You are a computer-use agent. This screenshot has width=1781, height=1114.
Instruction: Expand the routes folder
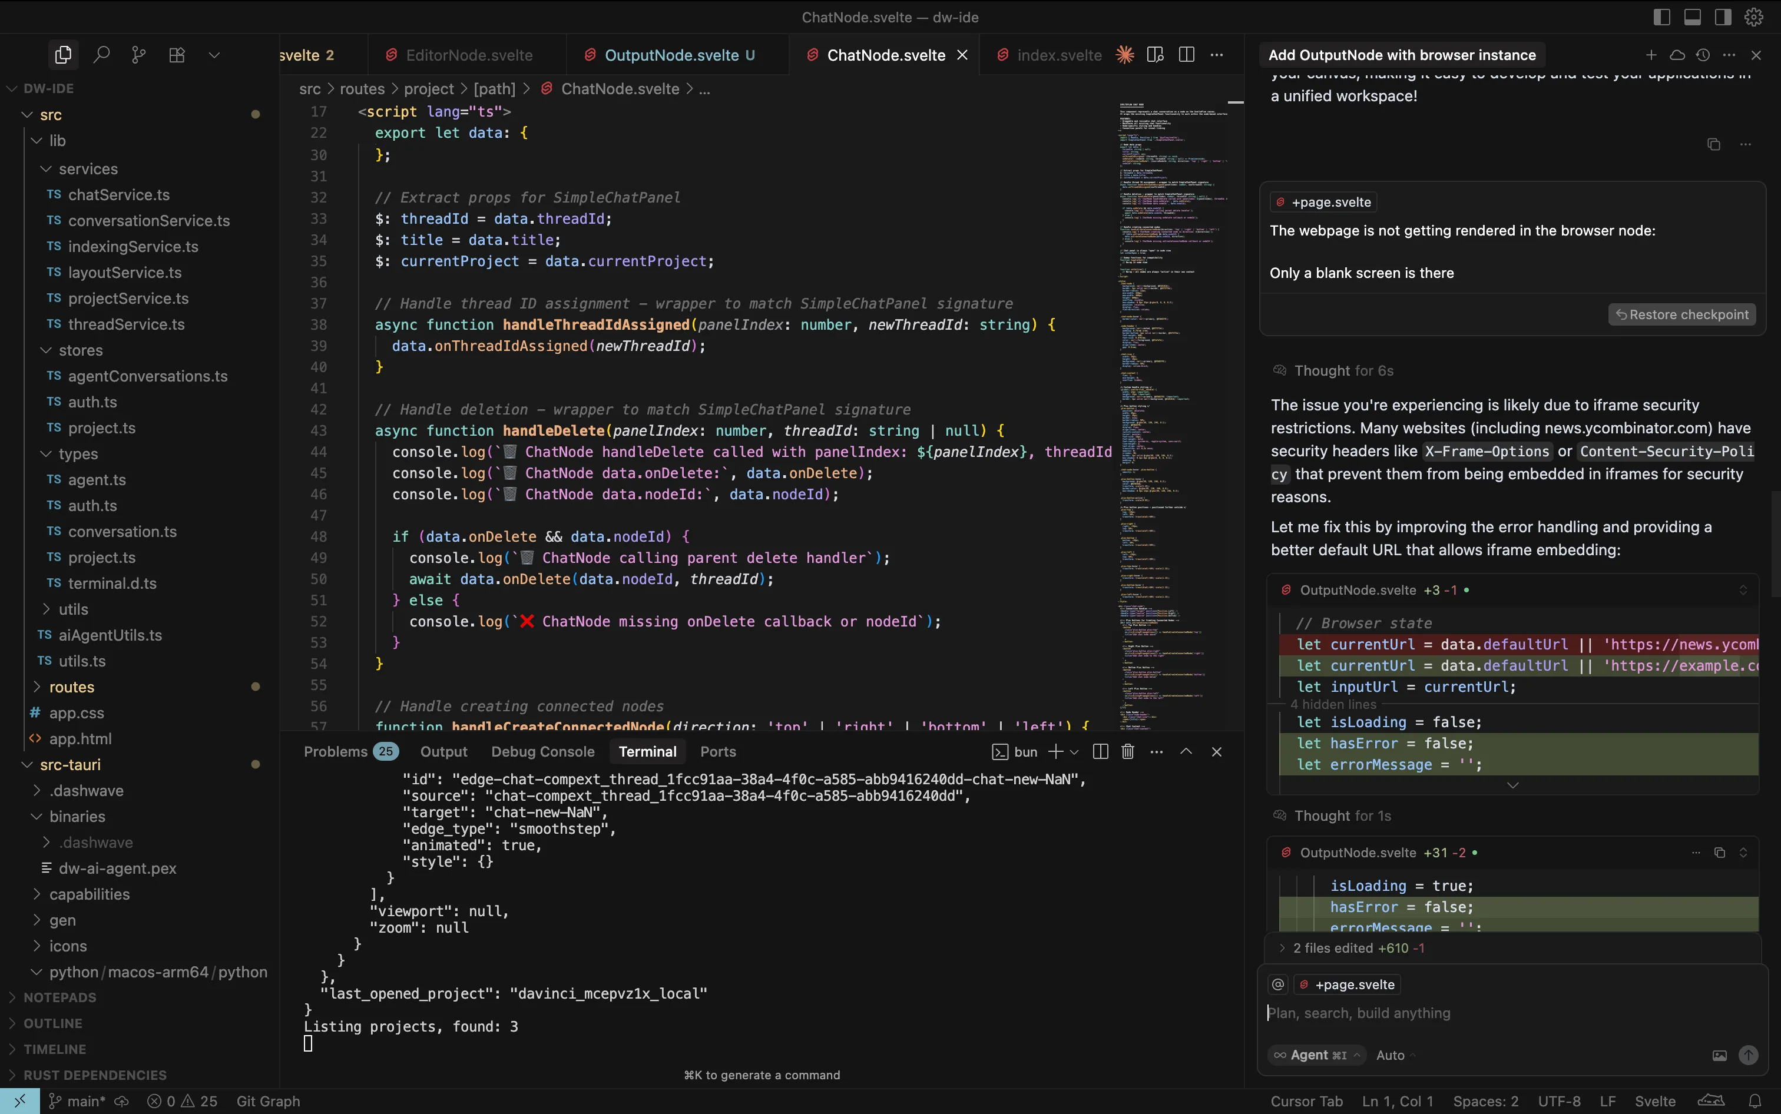coord(71,687)
